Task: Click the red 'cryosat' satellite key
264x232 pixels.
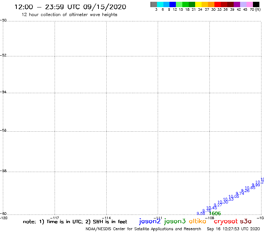Action: [226, 221]
